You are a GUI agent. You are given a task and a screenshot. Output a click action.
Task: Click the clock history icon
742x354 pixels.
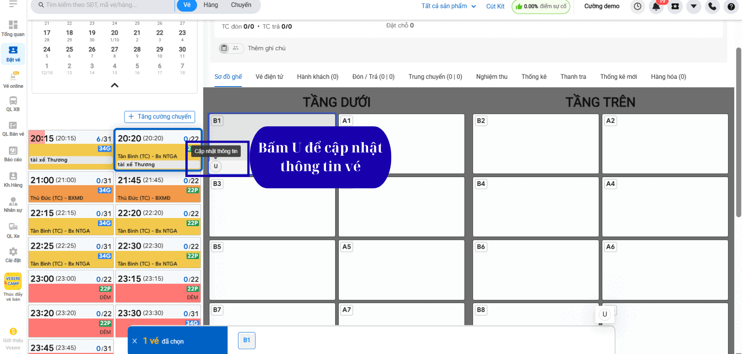pos(637,6)
